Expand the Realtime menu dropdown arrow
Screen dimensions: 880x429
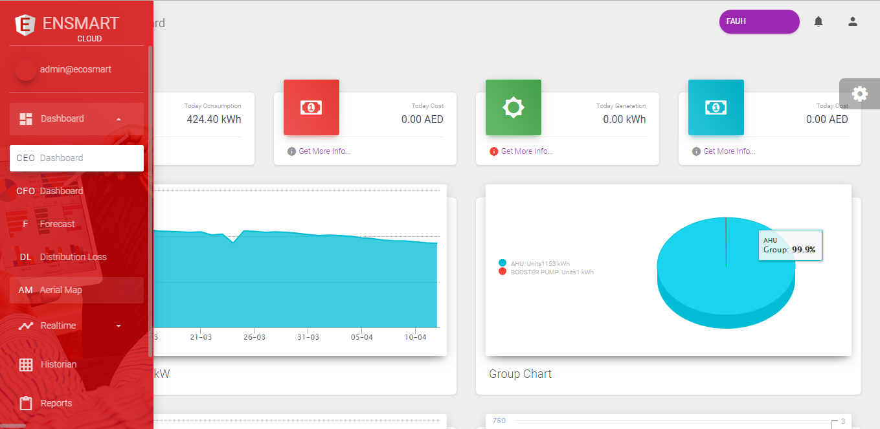(118, 326)
